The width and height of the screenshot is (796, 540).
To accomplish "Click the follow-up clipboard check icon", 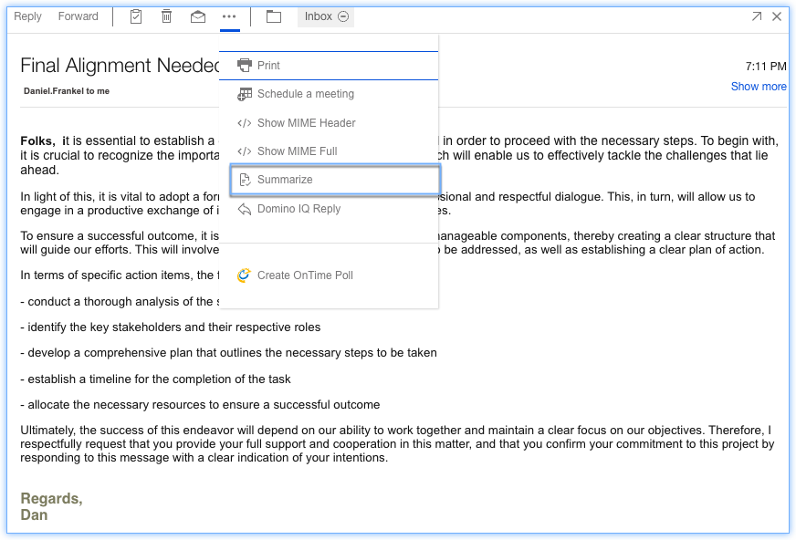I will pyautogui.click(x=136, y=16).
